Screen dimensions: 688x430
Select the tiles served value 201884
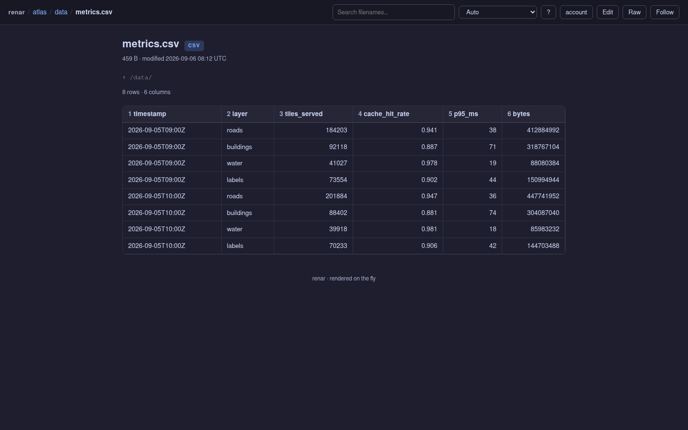coord(336,196)
